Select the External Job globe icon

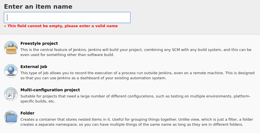coord(11,71)
